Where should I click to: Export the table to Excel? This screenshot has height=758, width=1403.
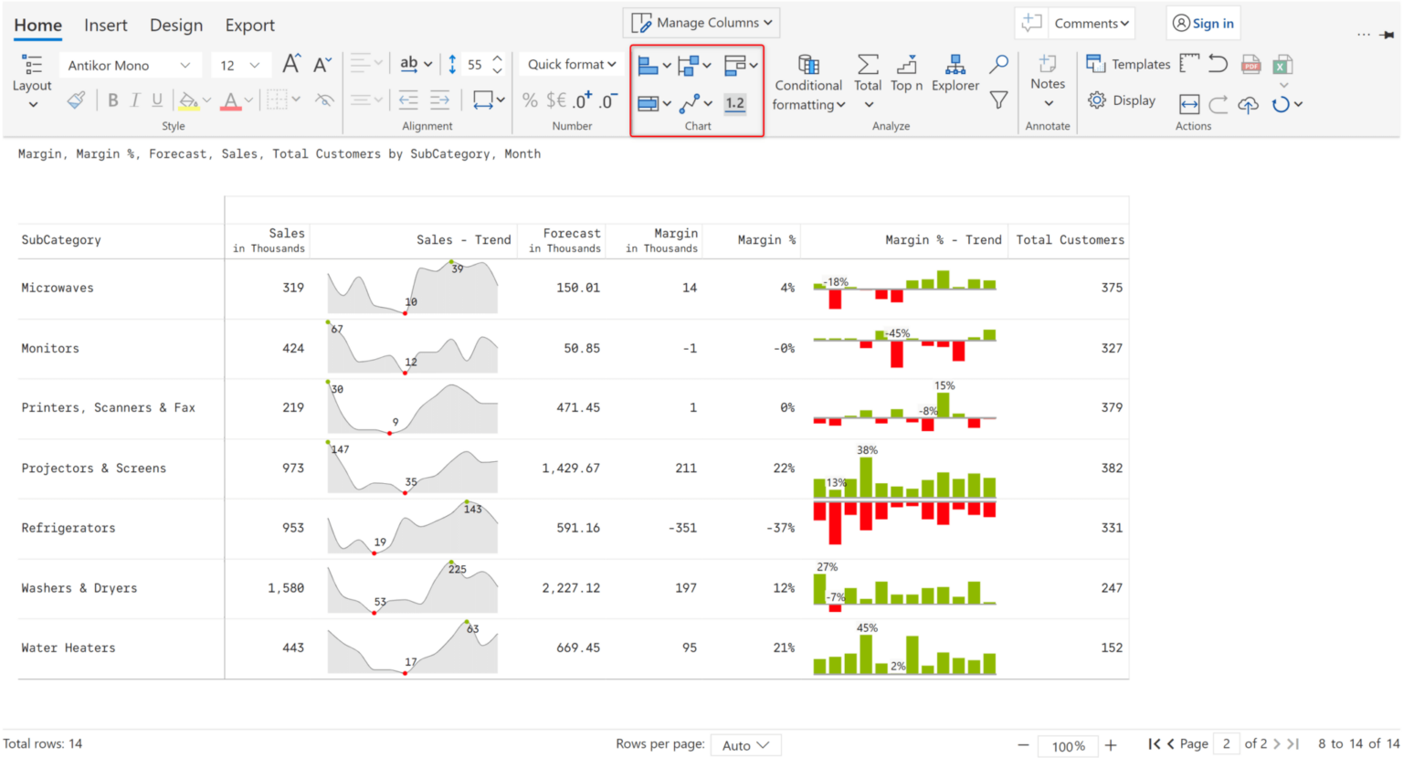(1283, 64)
